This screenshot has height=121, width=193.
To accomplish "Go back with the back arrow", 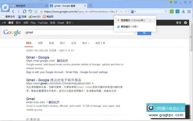I will click(13, 12).
